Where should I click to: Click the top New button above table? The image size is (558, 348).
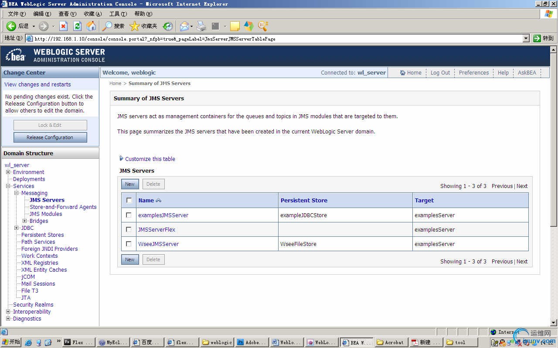click(x=130, y=184)
